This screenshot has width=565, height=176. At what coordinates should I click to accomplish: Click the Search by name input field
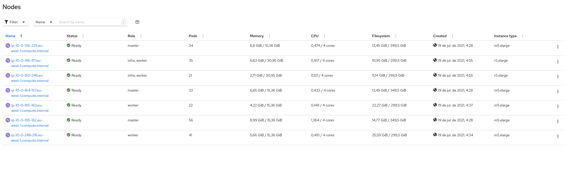click(x=89, y=22)
